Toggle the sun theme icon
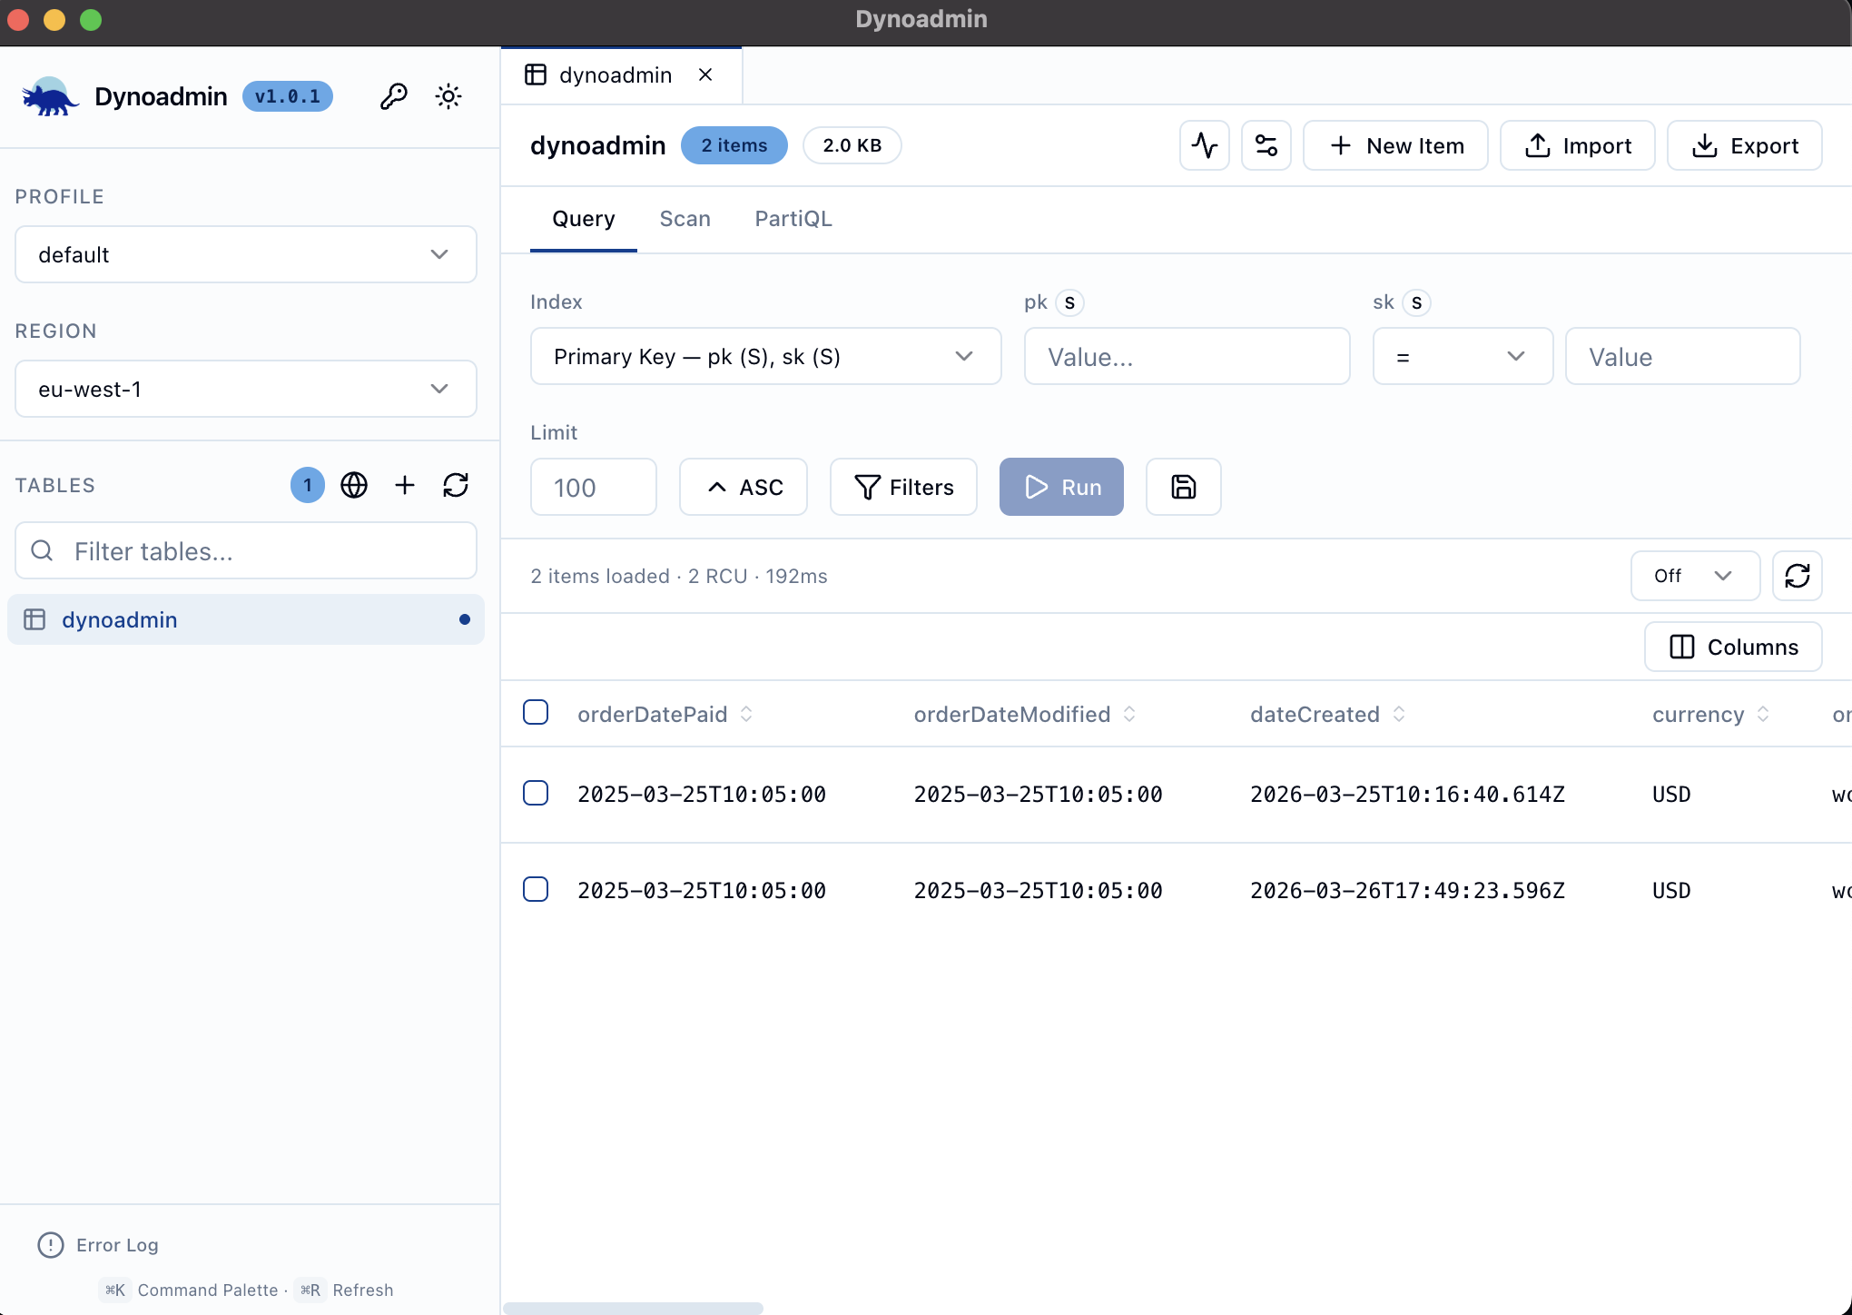The image size is (1852, 1315). 448,96
